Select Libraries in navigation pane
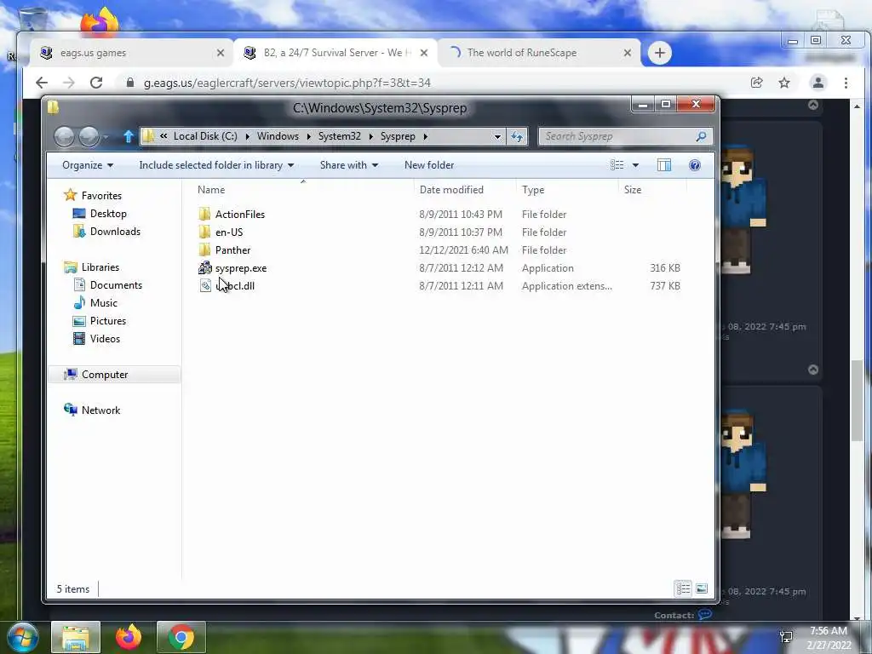Image resolution: width=872 pixels, height=654 pixels. point(100,267)
